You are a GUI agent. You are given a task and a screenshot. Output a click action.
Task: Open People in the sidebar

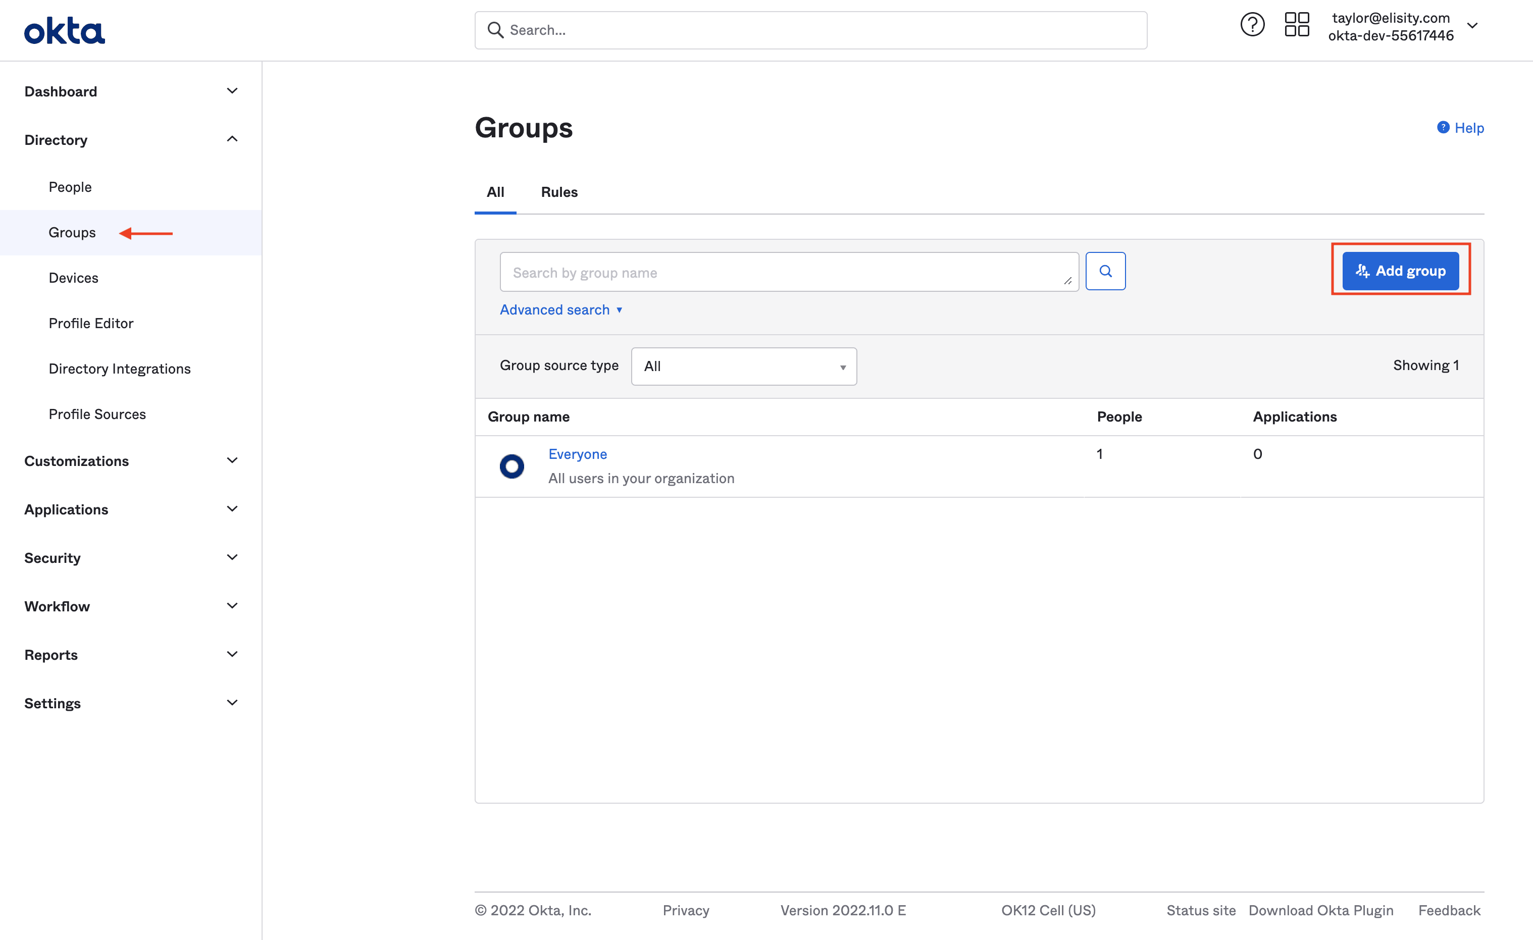click(x=70, y=187)
